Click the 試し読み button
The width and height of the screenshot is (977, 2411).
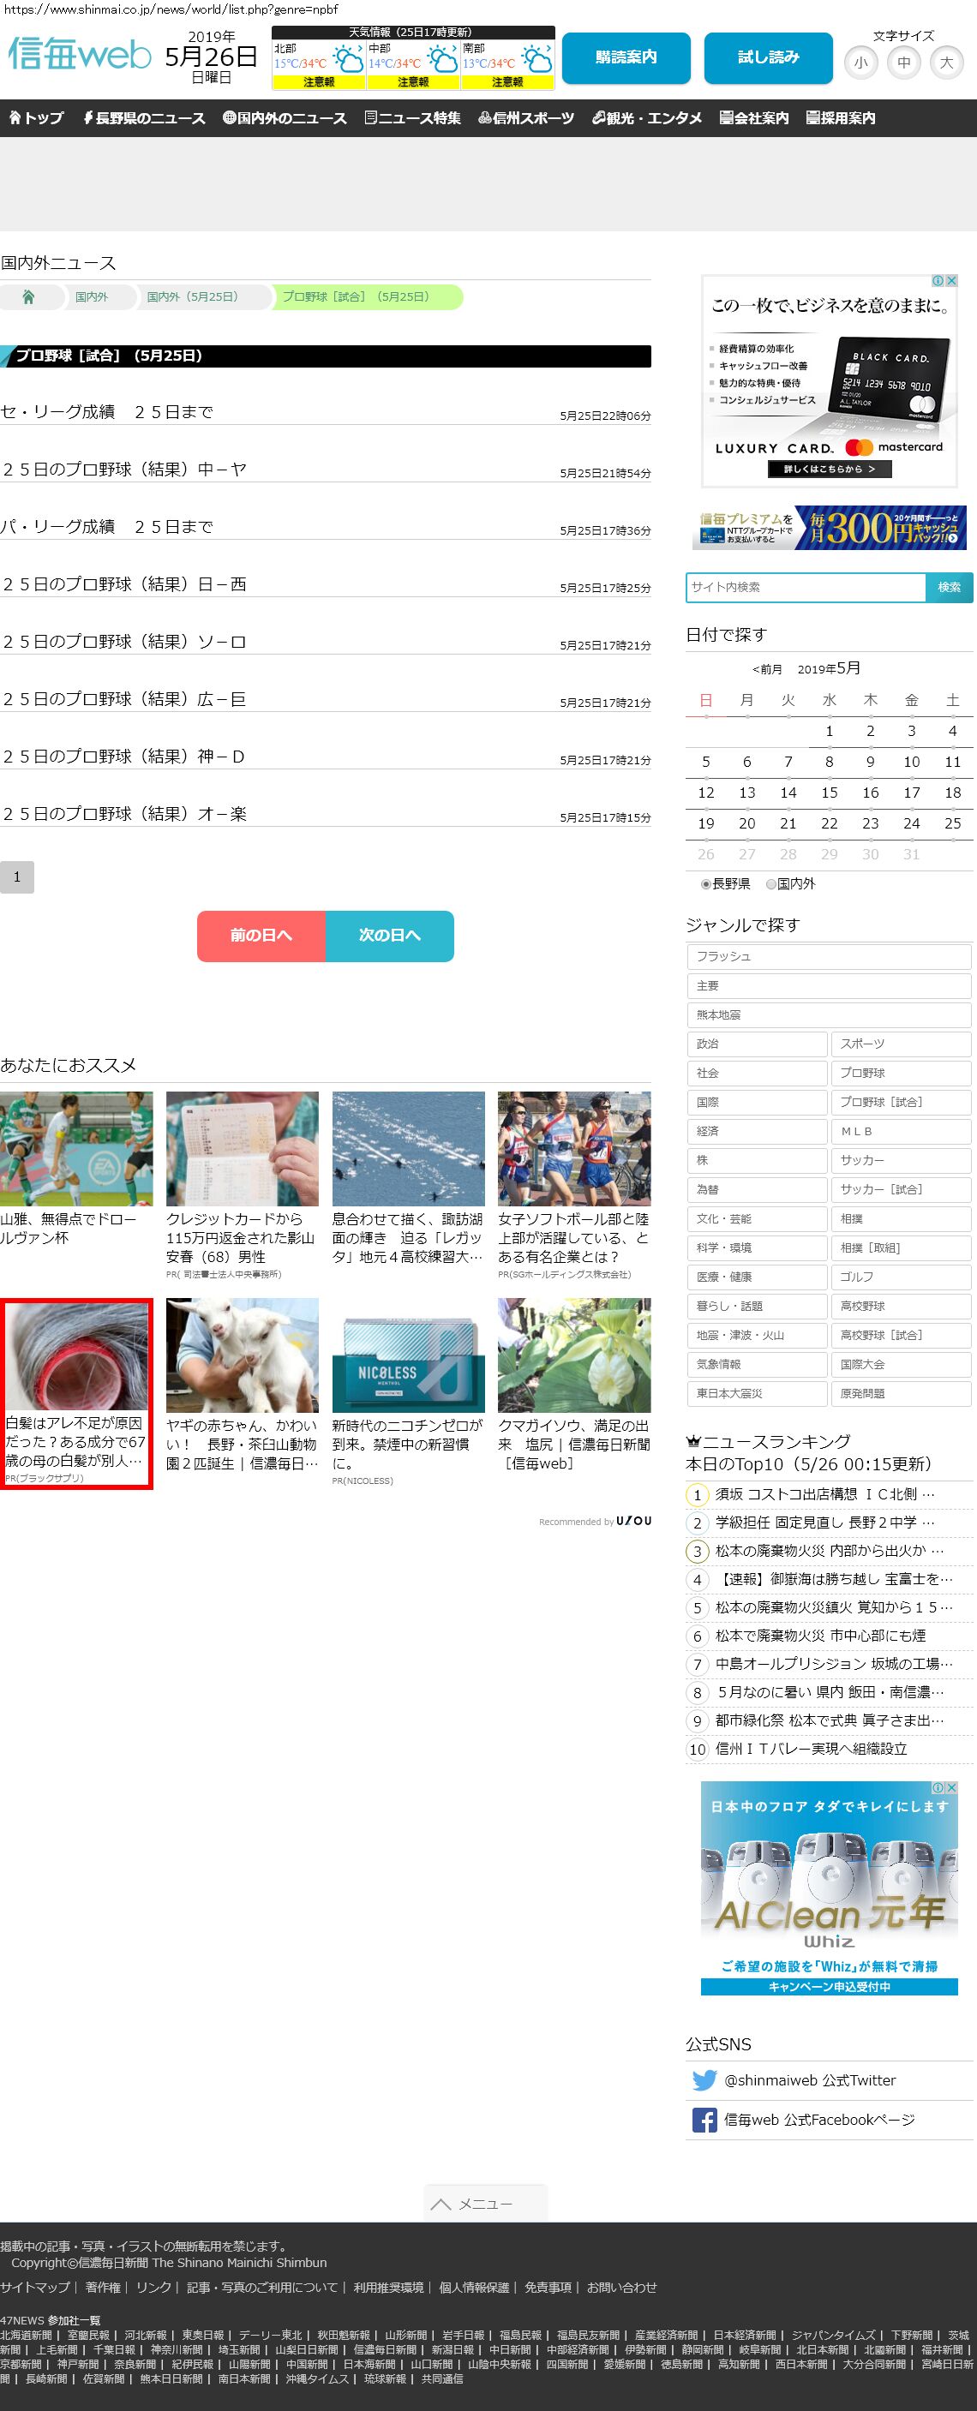(768, 58)
